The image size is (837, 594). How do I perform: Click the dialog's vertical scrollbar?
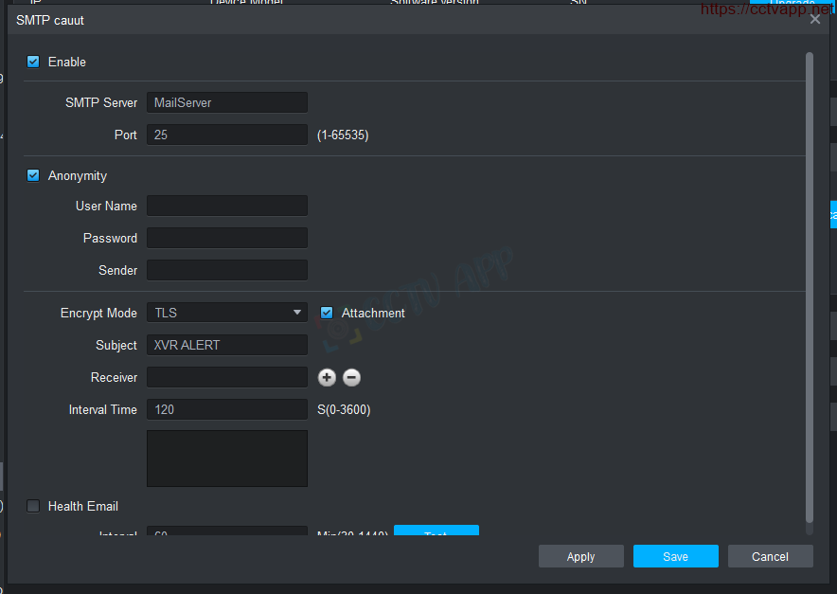coord(809,284)
